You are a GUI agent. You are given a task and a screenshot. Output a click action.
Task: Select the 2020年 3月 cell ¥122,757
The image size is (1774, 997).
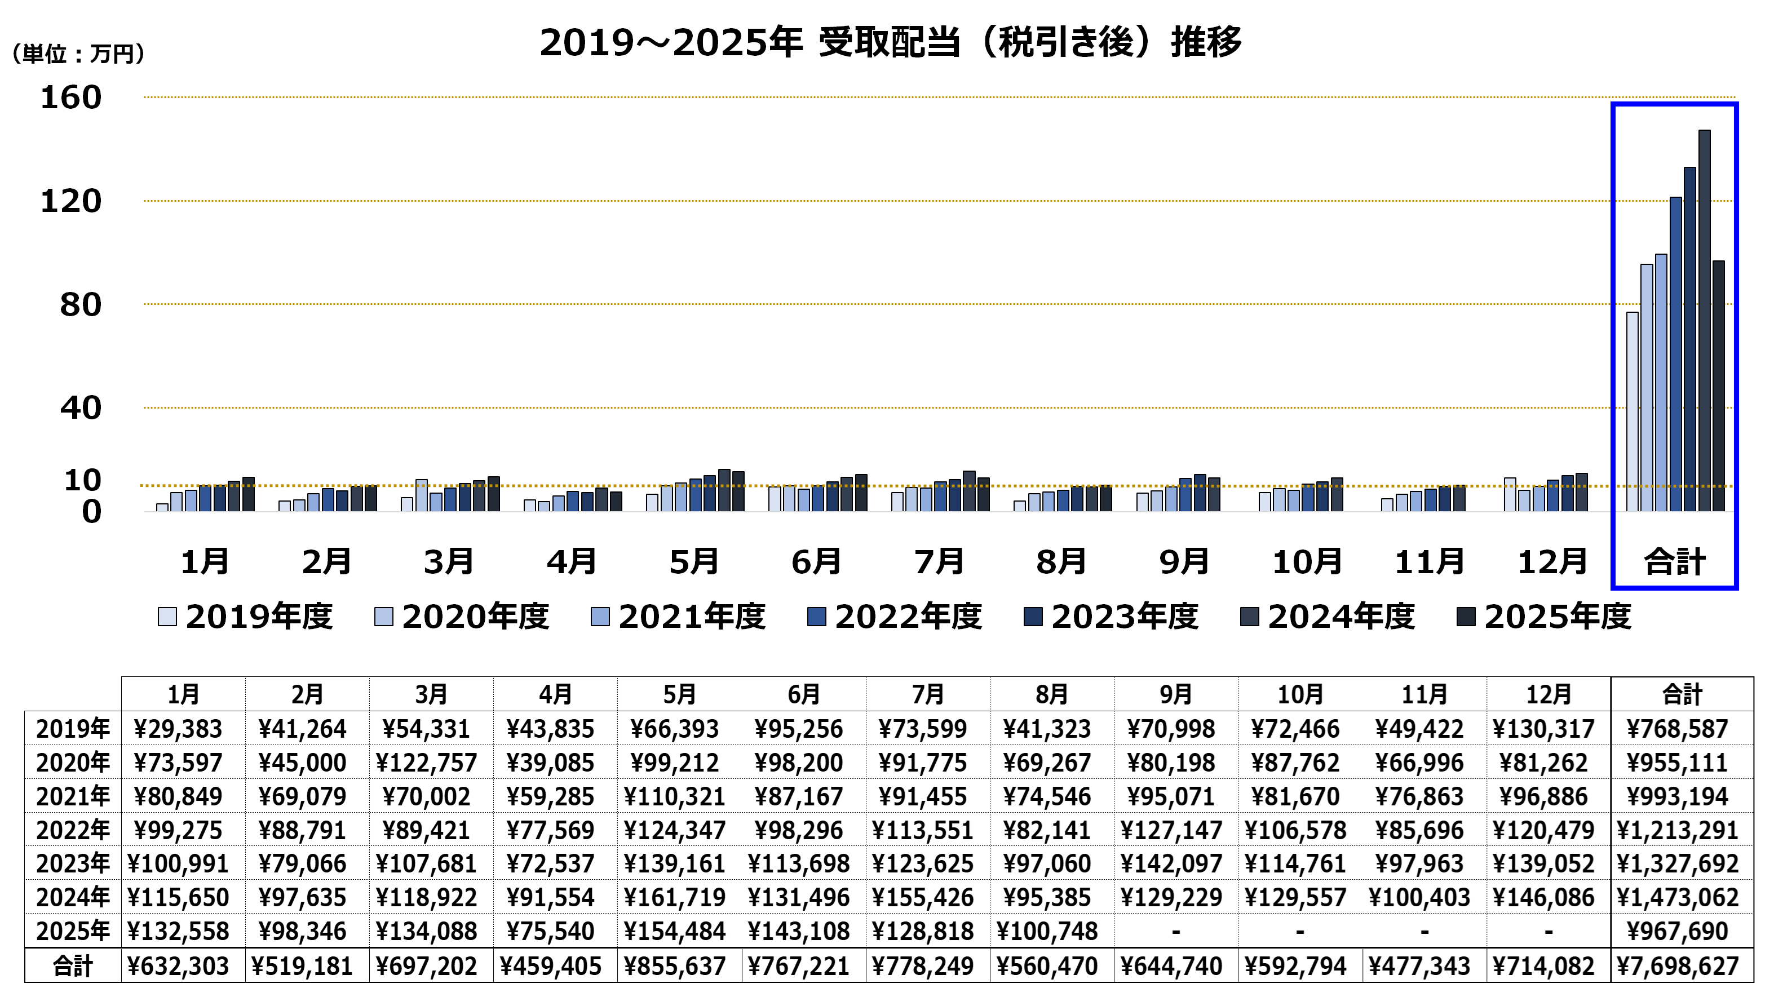click(426, 762)
